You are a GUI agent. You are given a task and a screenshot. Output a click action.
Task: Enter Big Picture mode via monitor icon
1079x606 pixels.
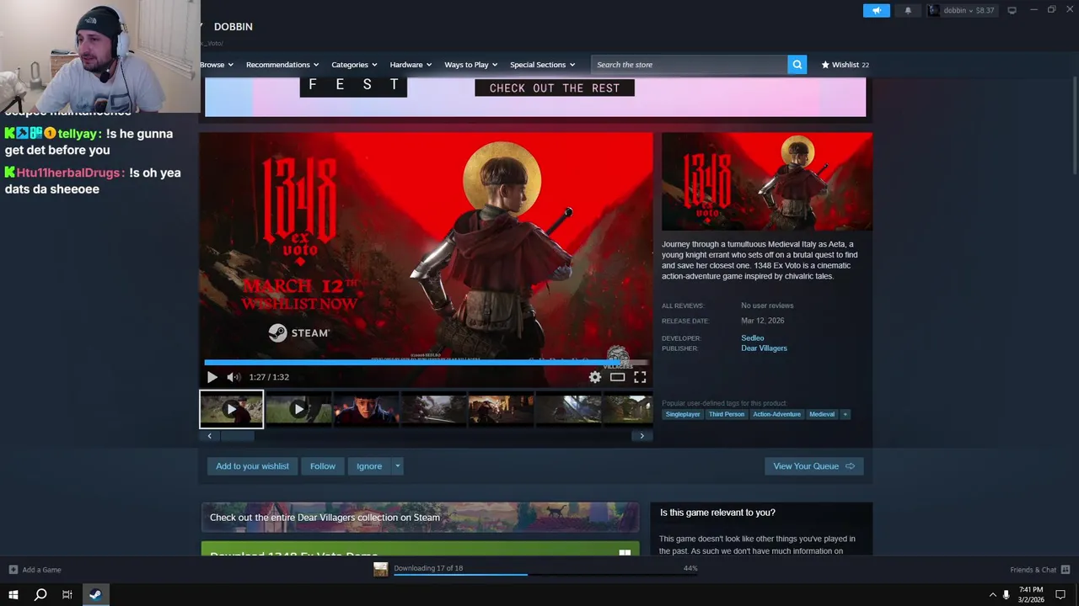point(1012,10)
